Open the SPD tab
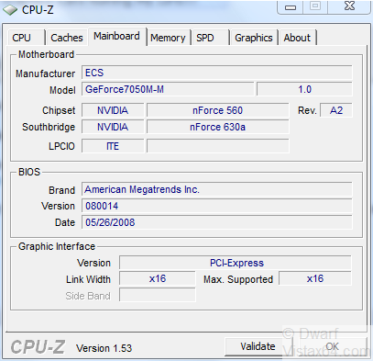 pyautogui.click(x=210, y=38)
